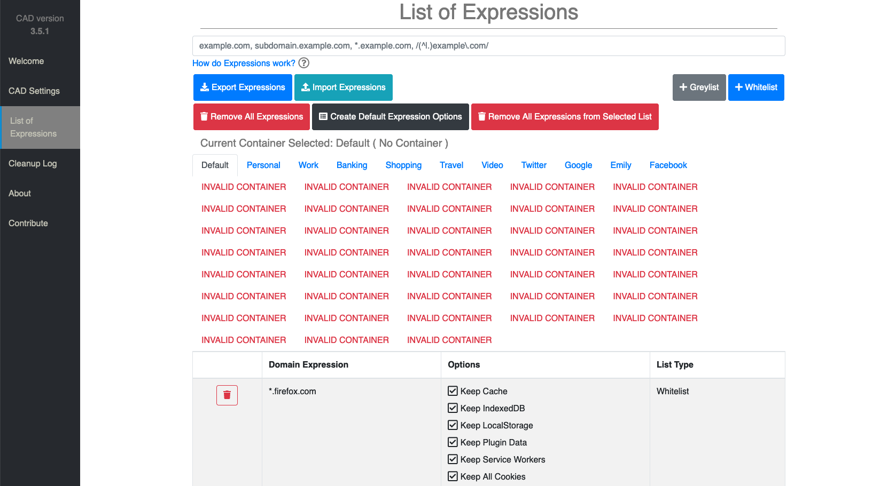The width and height of the screenshot is (896, 486).
Task: Toggle the Keep Plugin Data checkbox
Action: coord(453,442)
